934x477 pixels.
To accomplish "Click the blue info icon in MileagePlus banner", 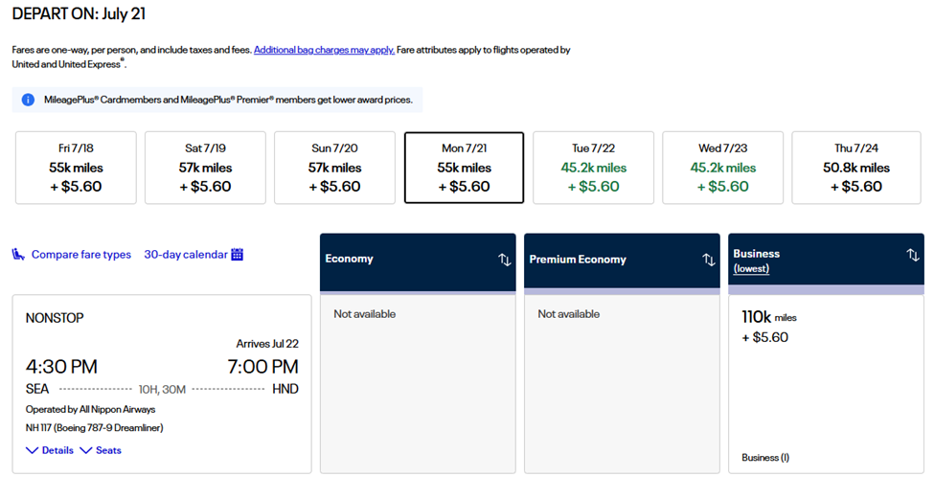I will click(x=28, y=100).
